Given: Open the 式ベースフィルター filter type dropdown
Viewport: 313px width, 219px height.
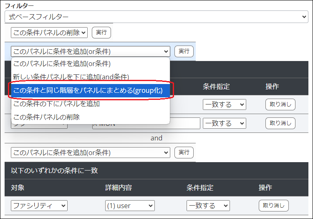Looking at the screenshot, I should pos(156,17).
